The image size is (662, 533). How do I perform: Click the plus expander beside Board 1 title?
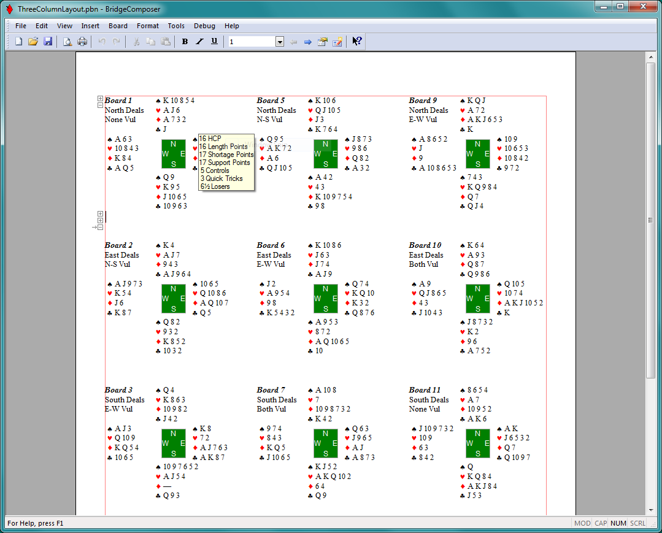(x=100, y=99)
